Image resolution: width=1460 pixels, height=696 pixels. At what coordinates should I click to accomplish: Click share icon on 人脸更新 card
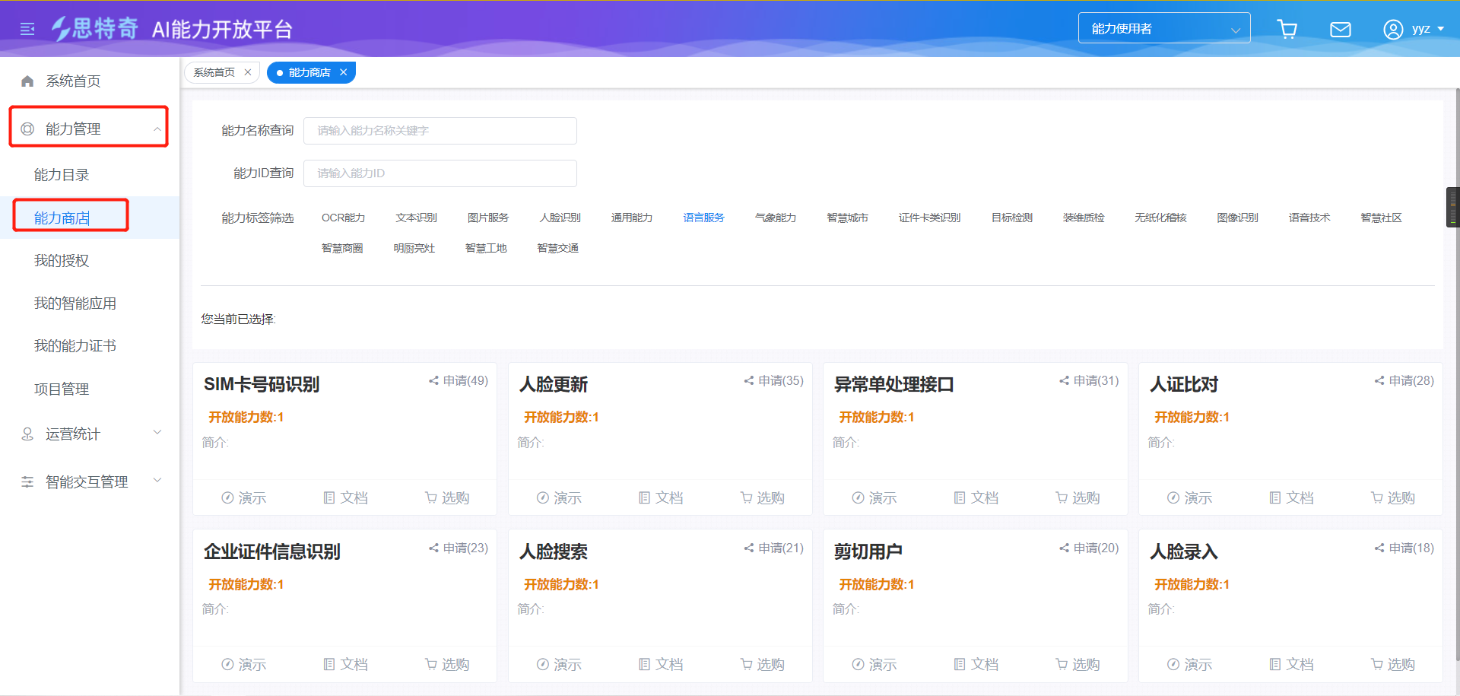(749, 380)
